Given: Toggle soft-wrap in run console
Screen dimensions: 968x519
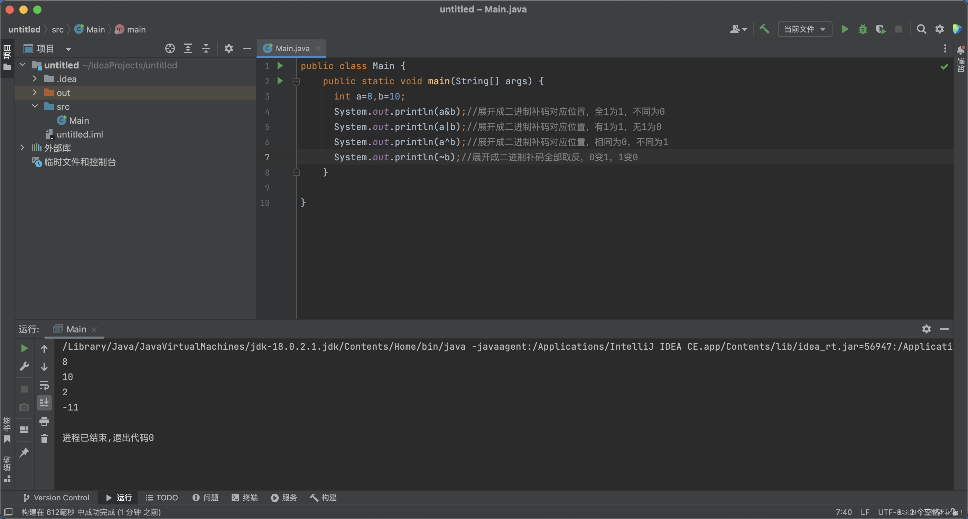Looking at the screenshot, I should point(44,385).
